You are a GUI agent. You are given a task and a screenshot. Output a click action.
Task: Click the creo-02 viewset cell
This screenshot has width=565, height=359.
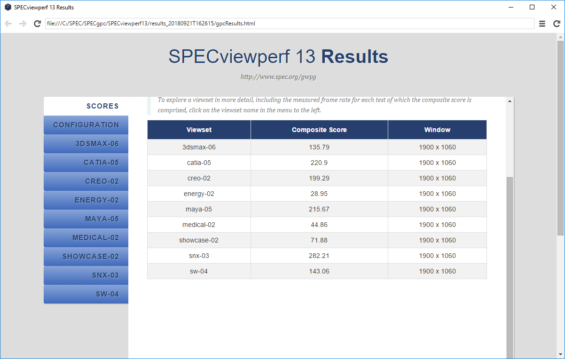[199, 178]
